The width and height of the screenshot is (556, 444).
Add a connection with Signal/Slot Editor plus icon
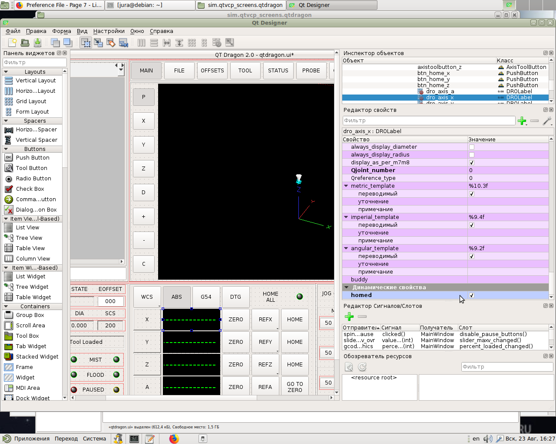point(349,317)
